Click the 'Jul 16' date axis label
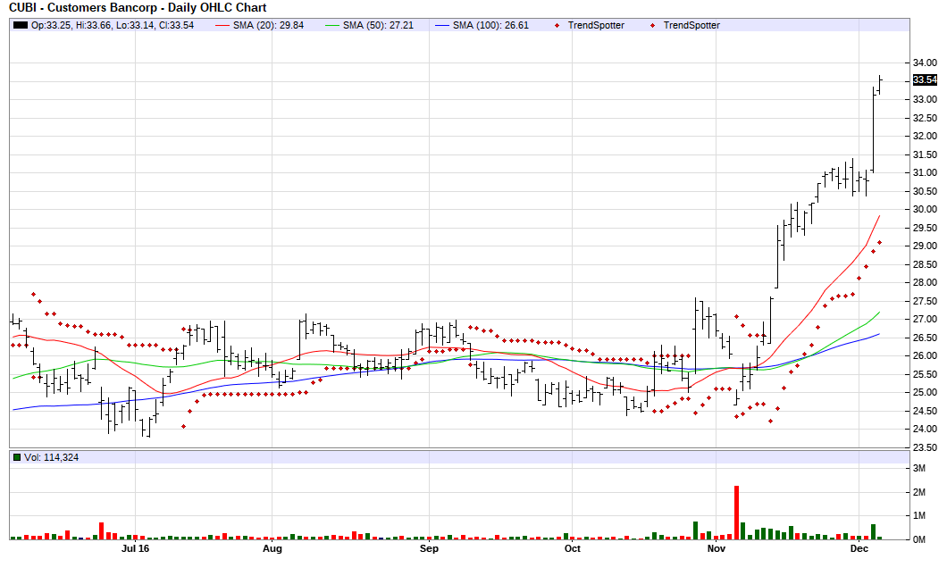Viewport: 947px width, 576px height. [135, 548]
